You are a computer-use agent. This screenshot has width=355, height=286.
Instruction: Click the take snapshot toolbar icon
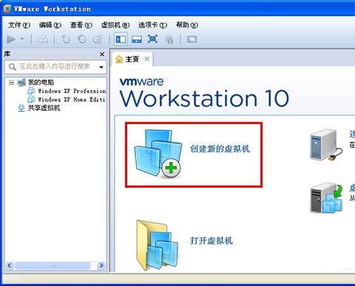coord(66,39)
